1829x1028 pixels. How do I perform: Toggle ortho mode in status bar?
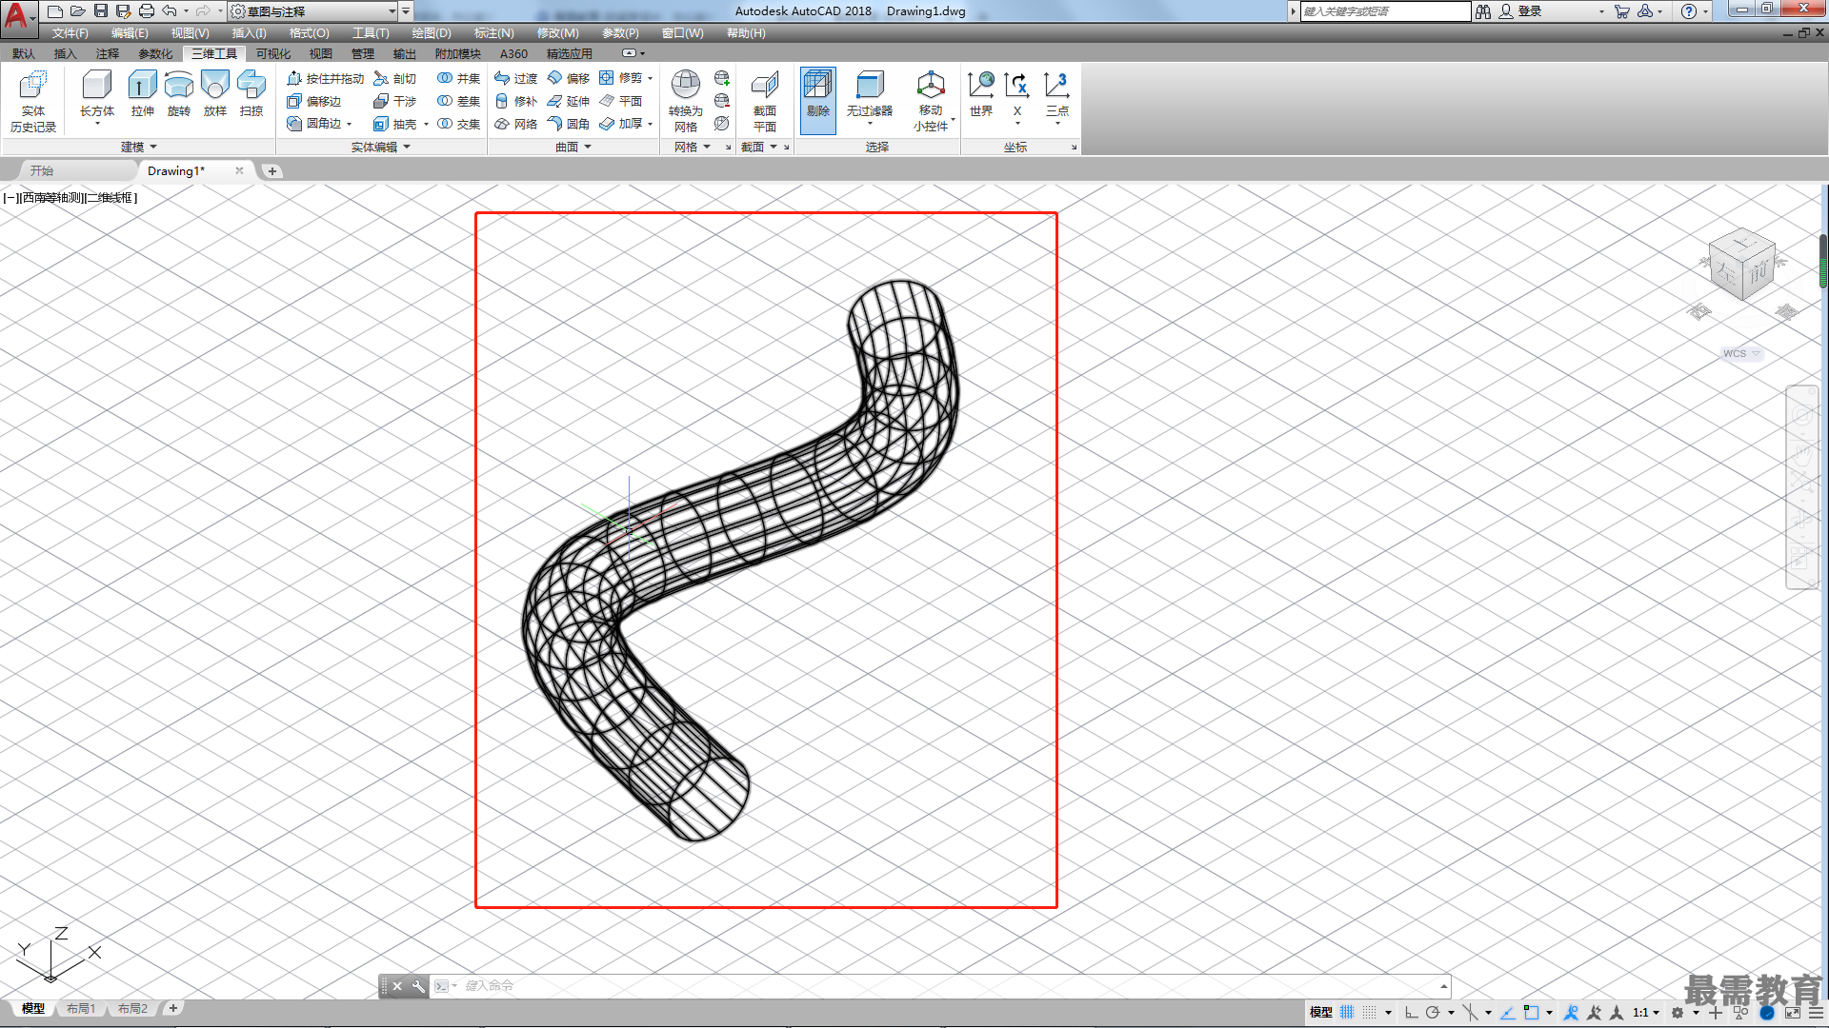click(1411, 1013)
